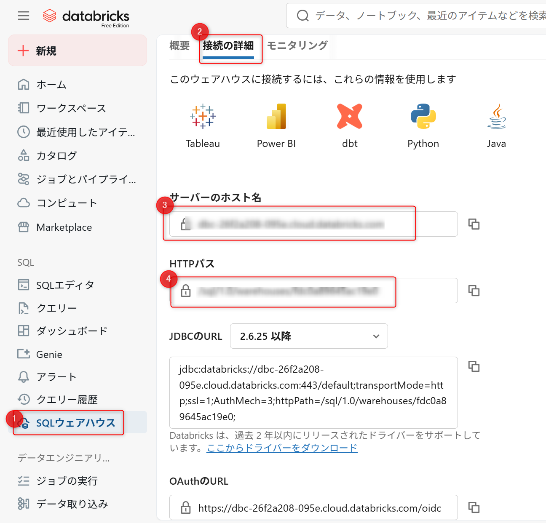
Task: Click the Tableau connector icon
Action: pos(203,116)
